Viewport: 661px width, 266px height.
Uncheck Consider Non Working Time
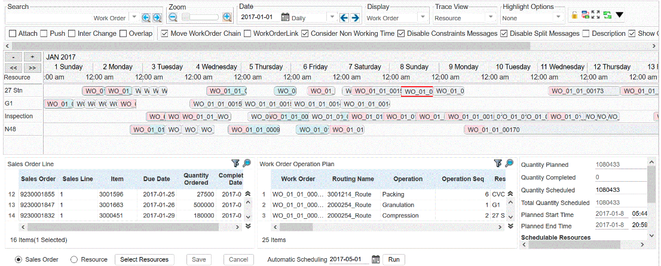click(305, 33)
